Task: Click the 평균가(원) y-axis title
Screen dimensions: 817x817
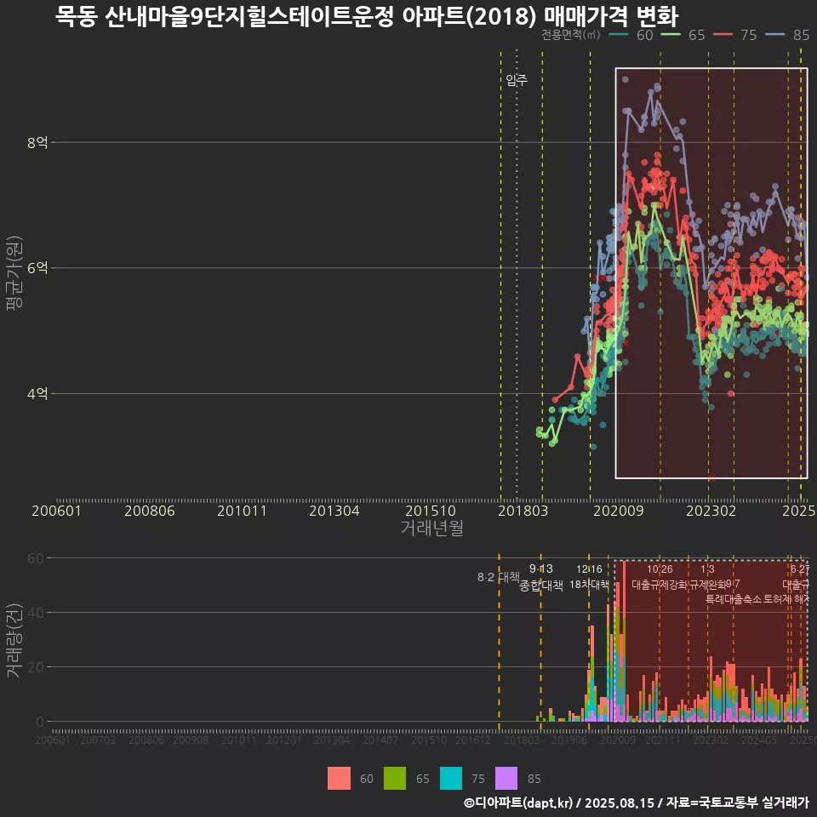Action: [x=14, y=273]
